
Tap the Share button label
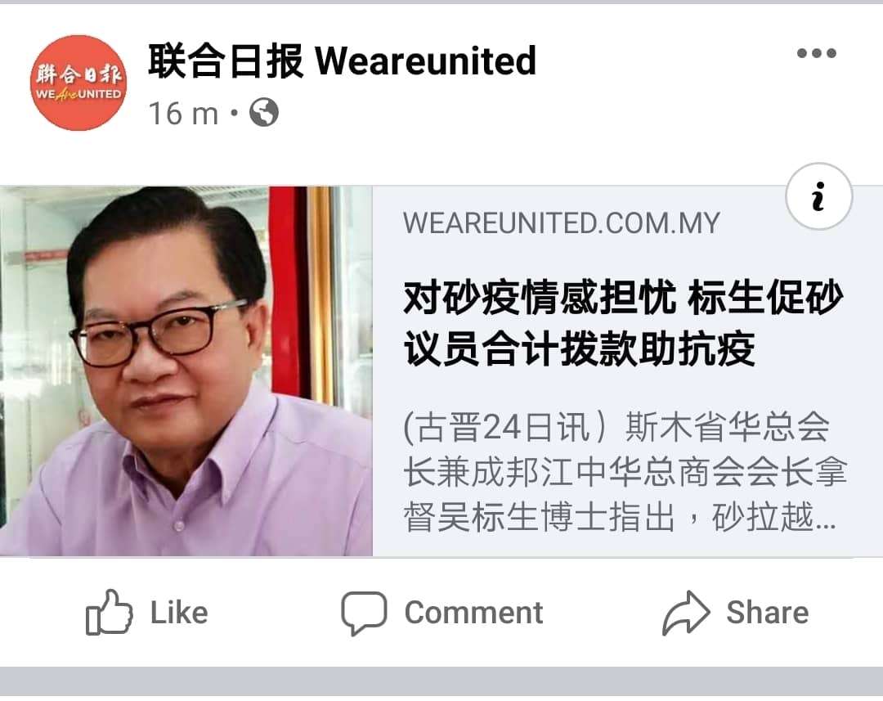click(768, 613)
